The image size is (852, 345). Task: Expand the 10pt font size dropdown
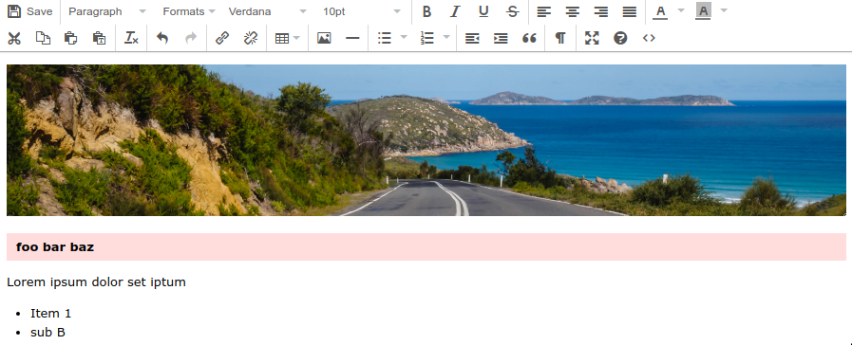362,11
